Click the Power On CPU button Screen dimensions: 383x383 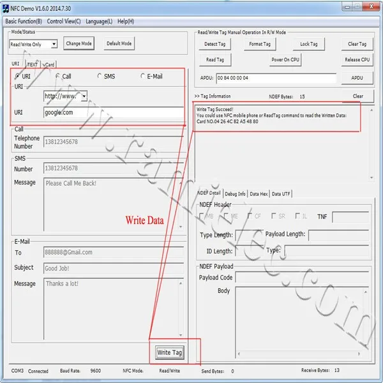click(285, 59)
